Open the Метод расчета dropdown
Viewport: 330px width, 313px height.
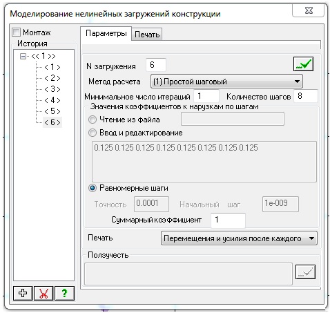[226, 82]
